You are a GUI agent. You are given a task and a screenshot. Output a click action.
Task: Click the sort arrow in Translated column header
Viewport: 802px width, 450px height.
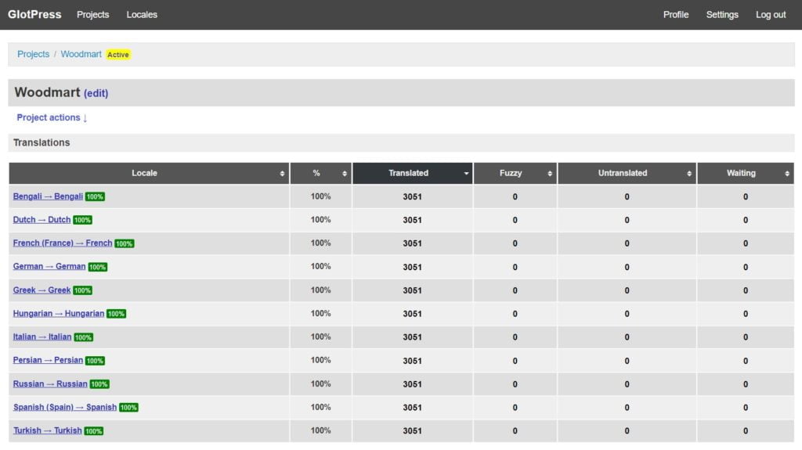[x=466, y=174]
